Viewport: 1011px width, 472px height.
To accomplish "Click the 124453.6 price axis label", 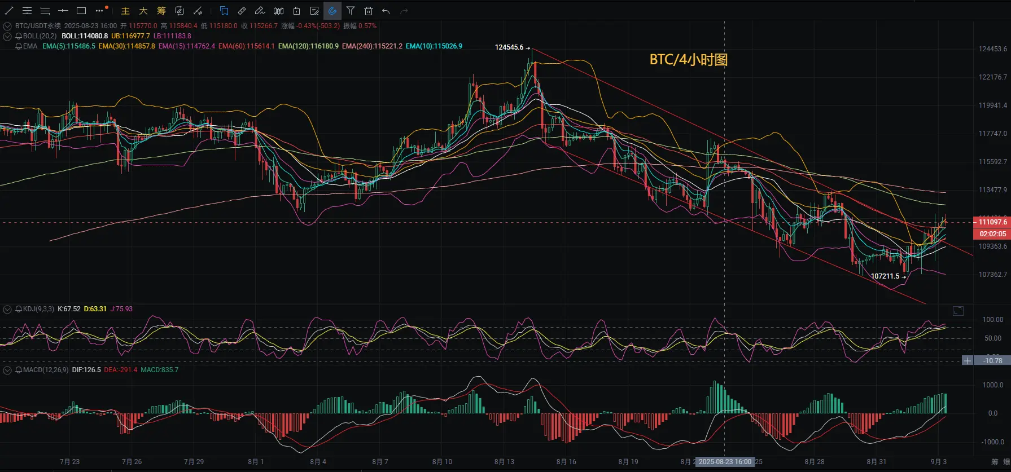I will [x=992, y=49].
